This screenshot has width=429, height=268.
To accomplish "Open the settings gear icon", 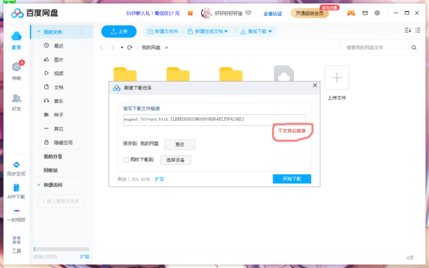I will [x=377, y=13].
